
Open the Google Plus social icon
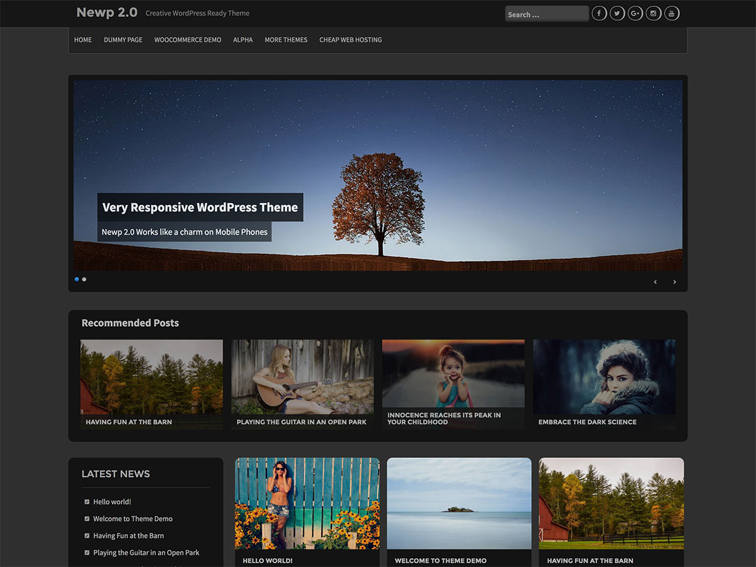636,13
